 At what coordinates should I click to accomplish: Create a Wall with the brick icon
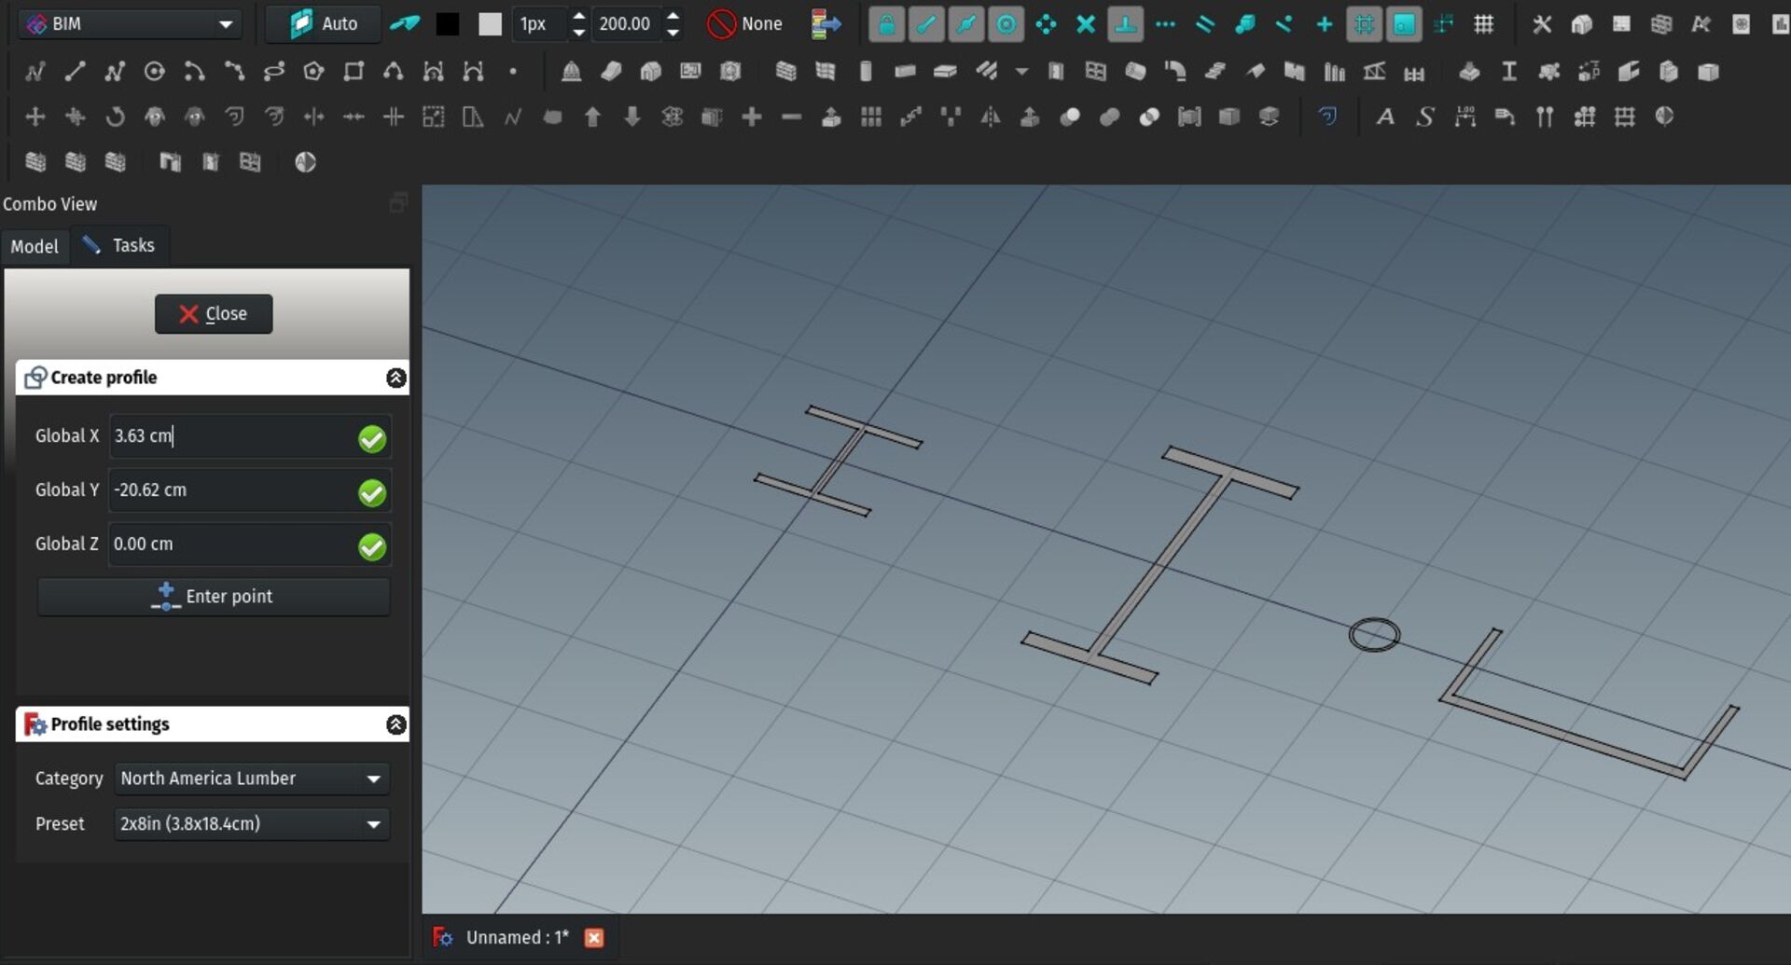point(786,71)
